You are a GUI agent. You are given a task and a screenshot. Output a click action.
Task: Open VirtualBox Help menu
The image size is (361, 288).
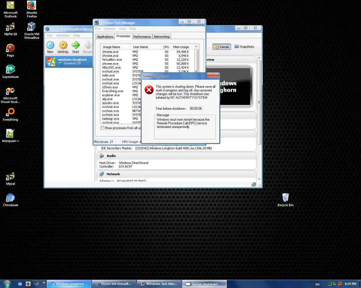tap(76, 35)
